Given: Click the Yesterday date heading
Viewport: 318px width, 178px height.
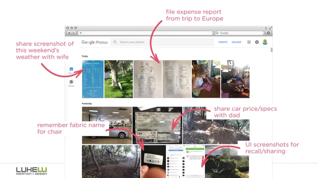Looking at the screenshot, I should click(87, 103).
